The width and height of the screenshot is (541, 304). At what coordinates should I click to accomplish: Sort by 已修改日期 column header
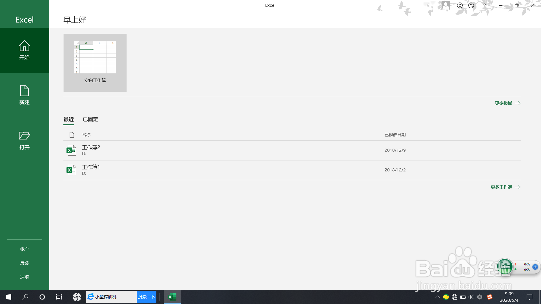click(395, 135)
